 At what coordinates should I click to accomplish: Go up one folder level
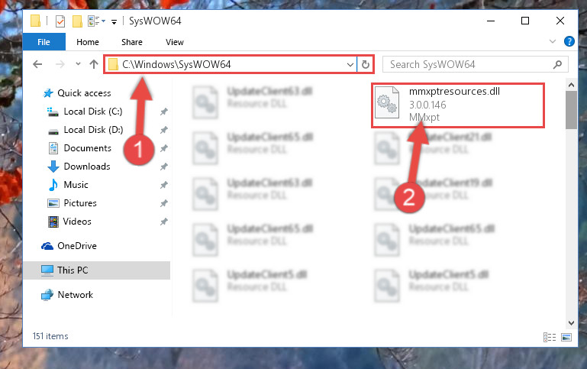(x=94, y=64)
